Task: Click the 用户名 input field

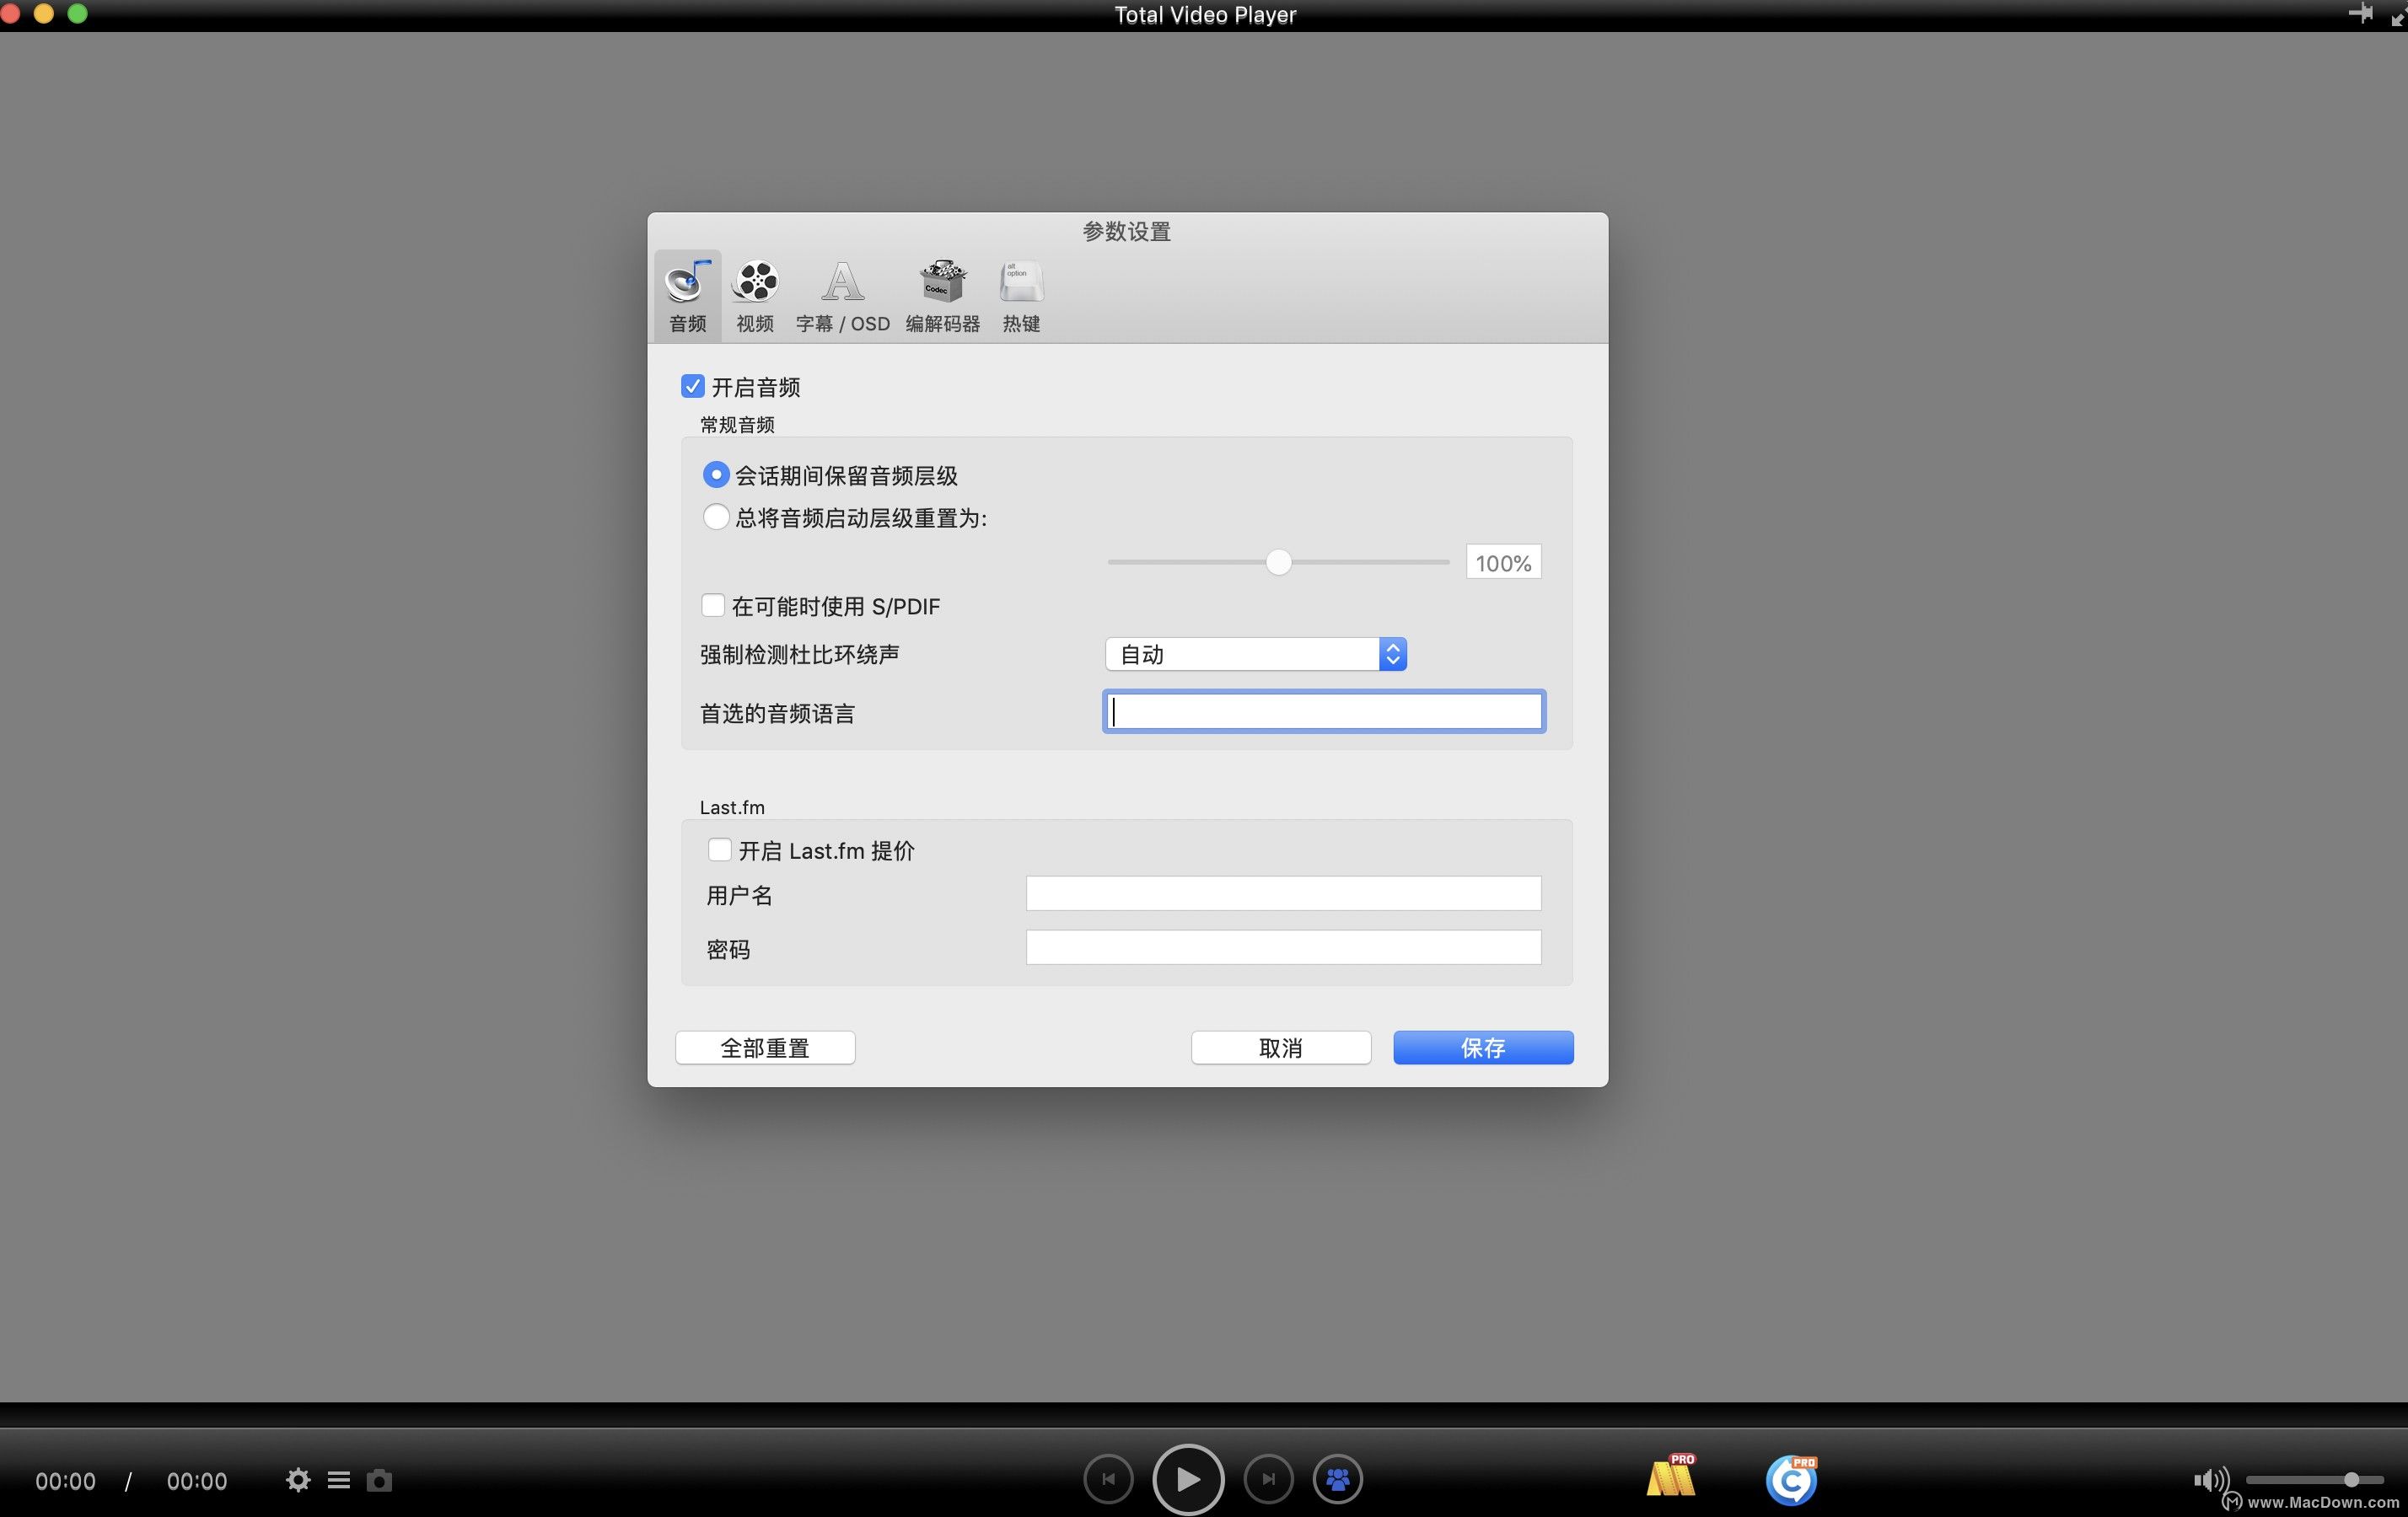Action: [x=1283, y=893]
